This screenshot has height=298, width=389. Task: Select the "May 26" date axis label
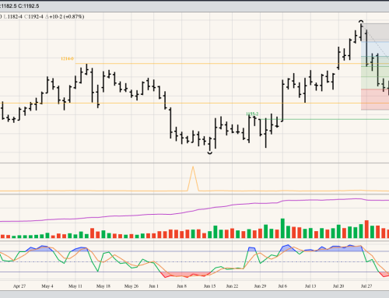(x=131, y=286)
